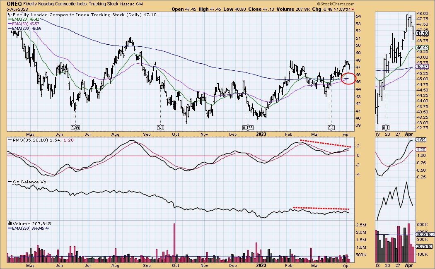The image size is (435, 269).
Task: Click the 50 price axis label
Action: coord(358,46)
